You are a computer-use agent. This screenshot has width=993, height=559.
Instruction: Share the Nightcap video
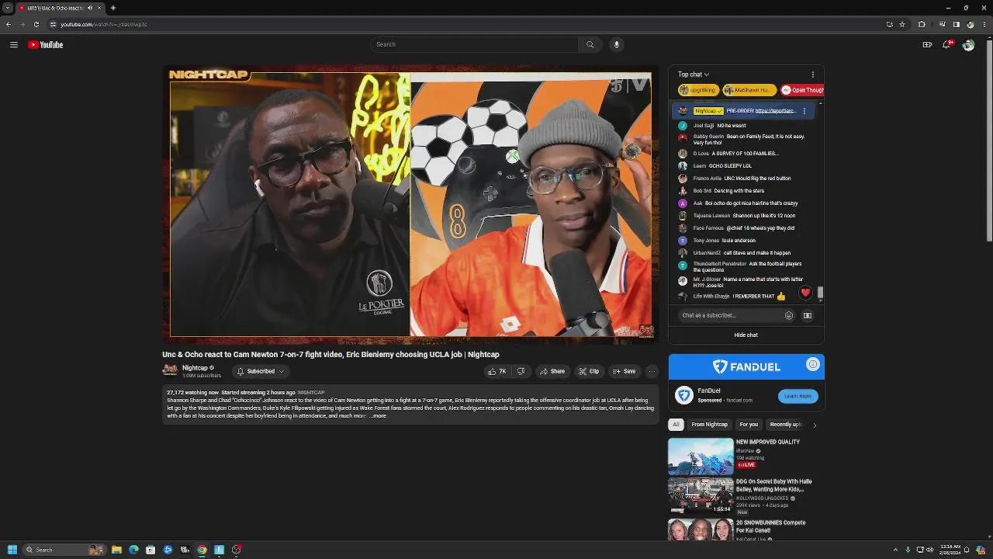coord(552,371)
